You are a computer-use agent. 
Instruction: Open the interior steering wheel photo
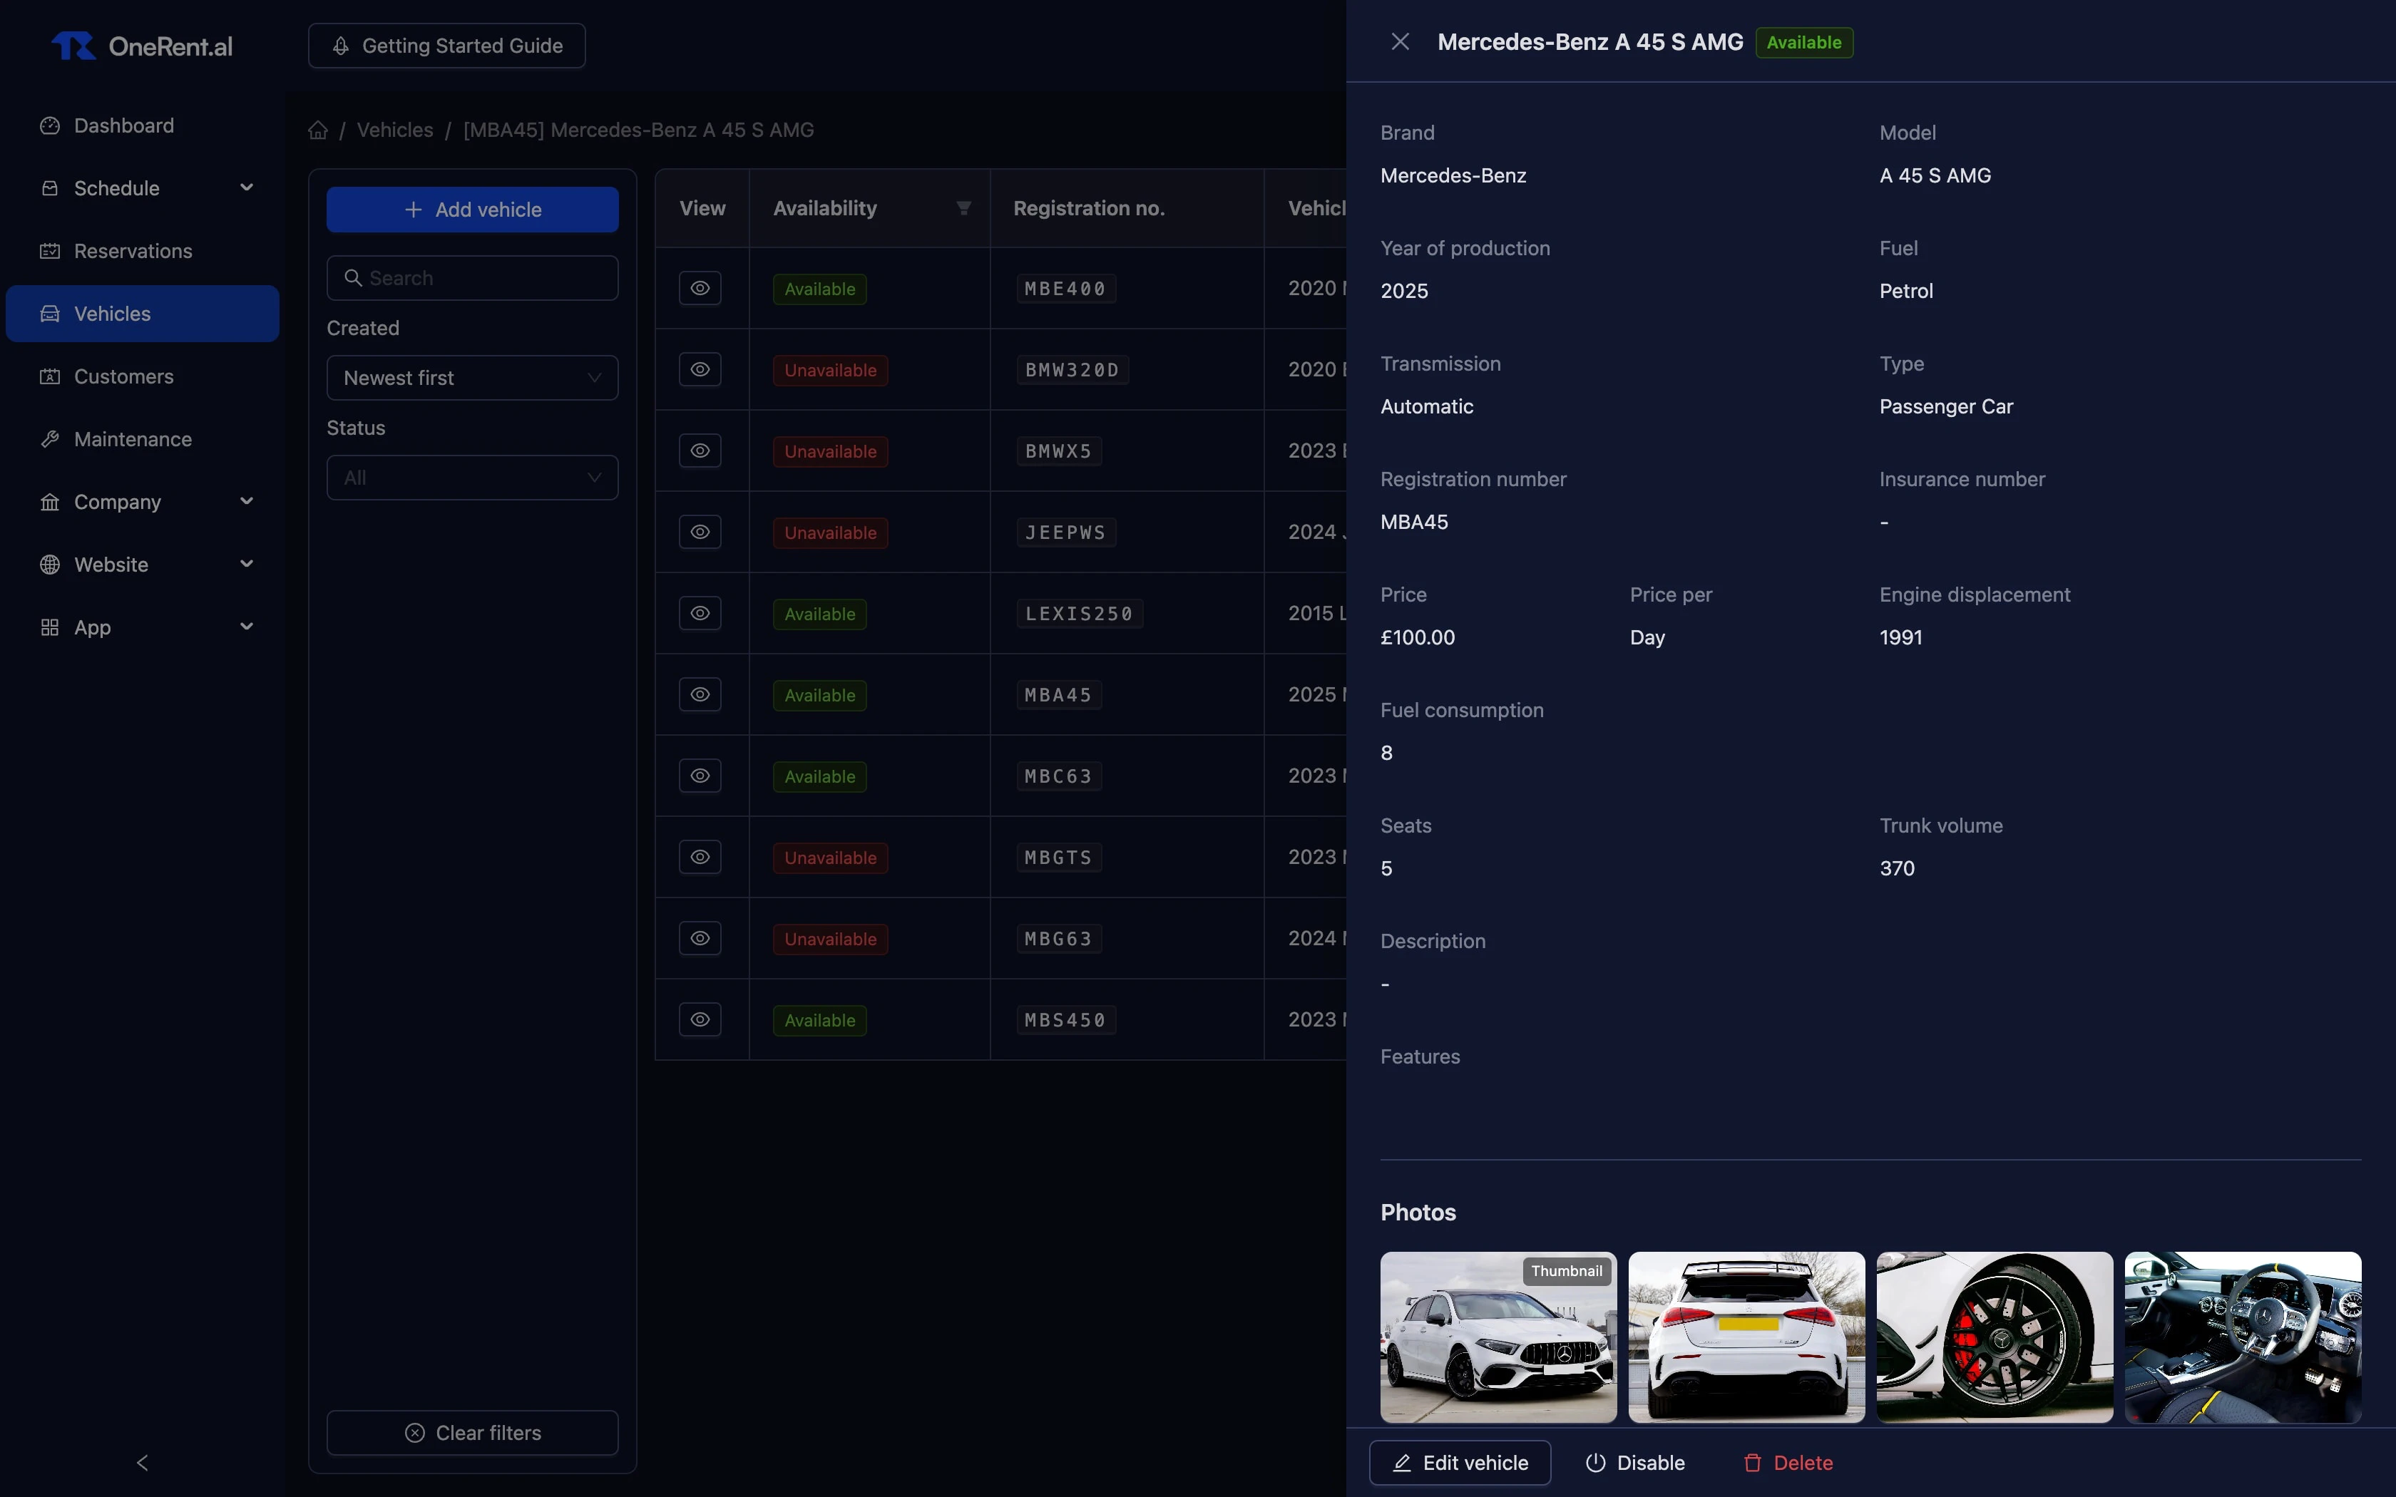[x=2243, y=1337]
